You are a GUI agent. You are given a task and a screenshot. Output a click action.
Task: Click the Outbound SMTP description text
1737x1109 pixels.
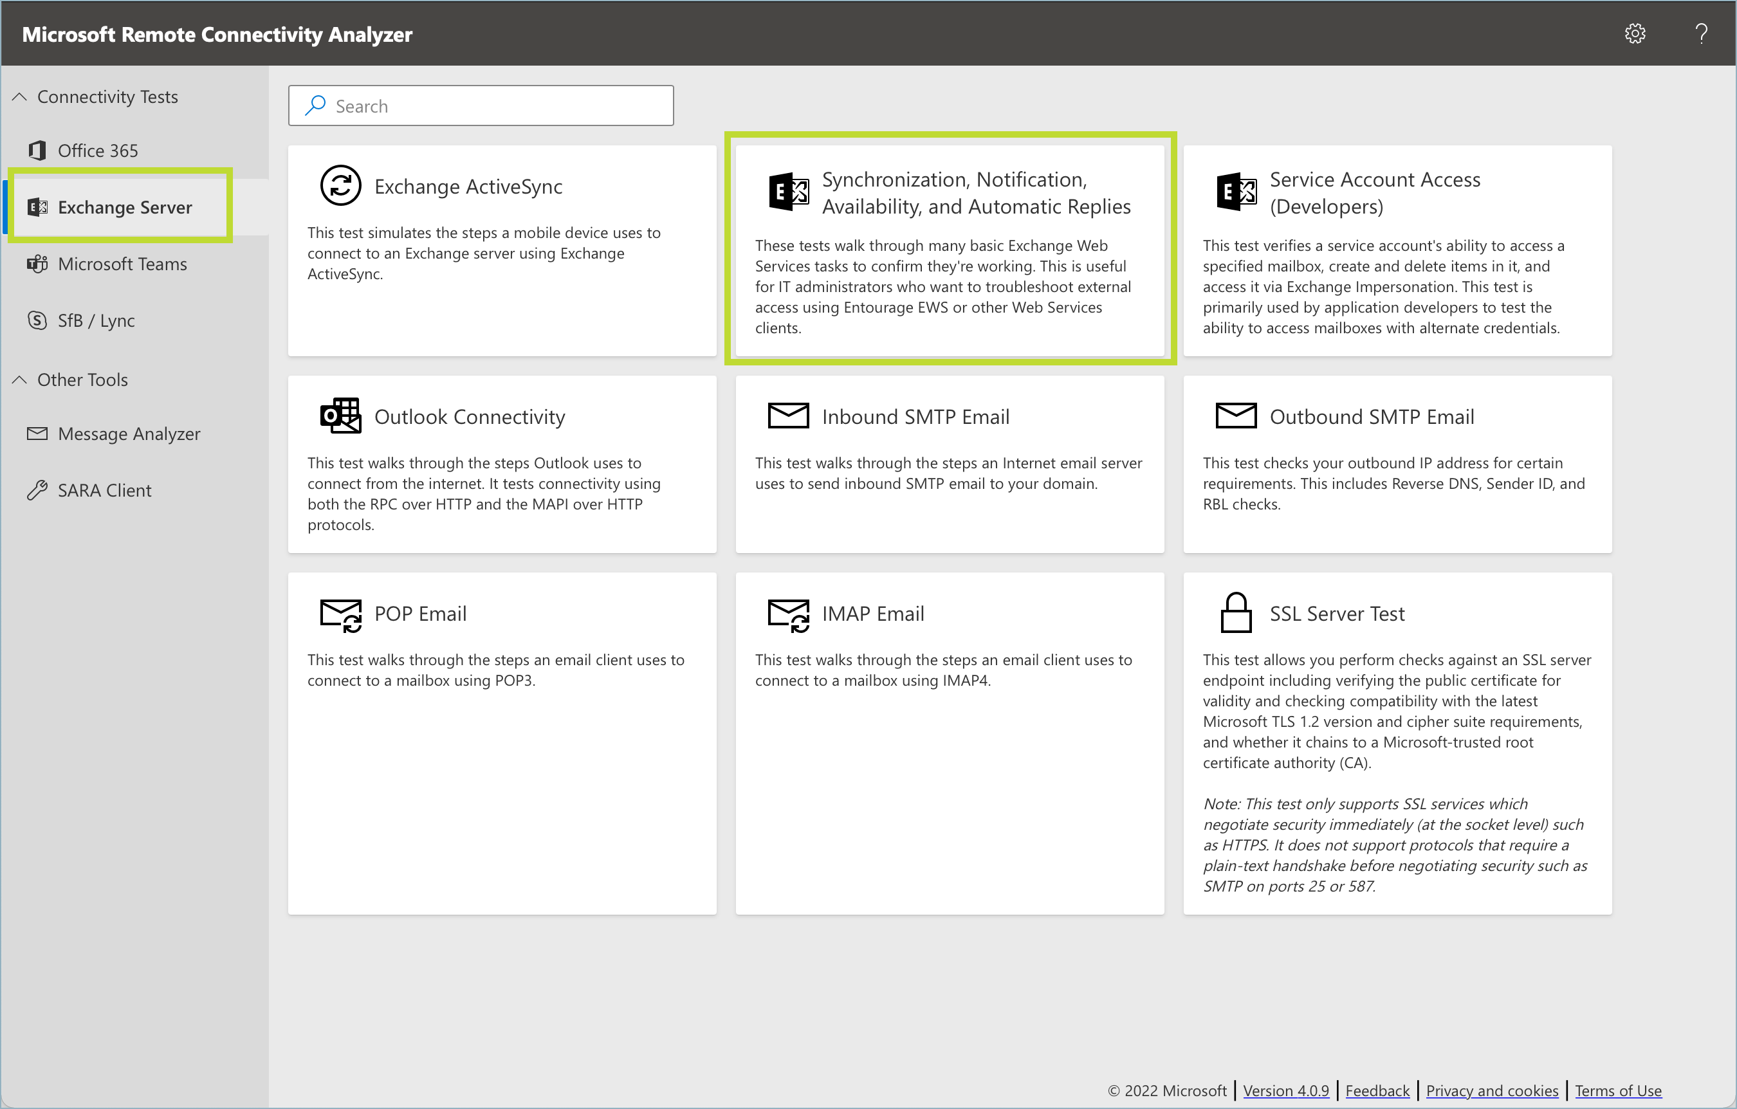click(x=1393, y=483)
